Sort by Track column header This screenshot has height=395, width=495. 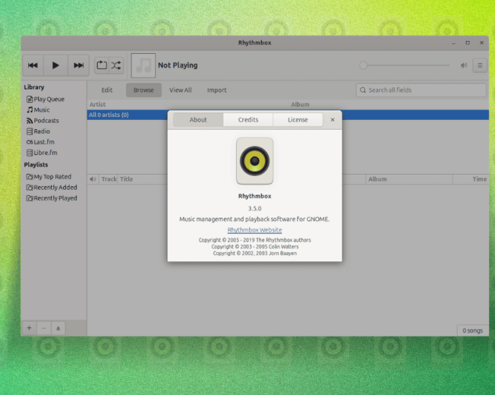108,180
